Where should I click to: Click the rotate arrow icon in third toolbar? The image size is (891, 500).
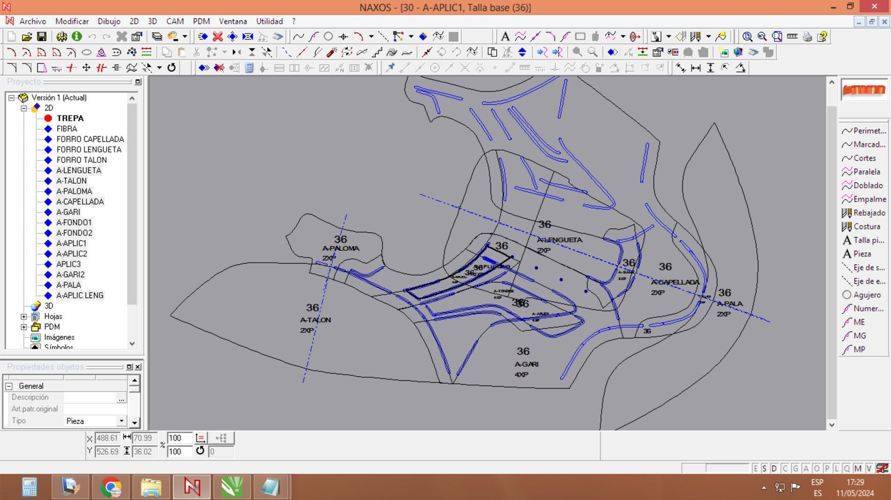point(172,68)
